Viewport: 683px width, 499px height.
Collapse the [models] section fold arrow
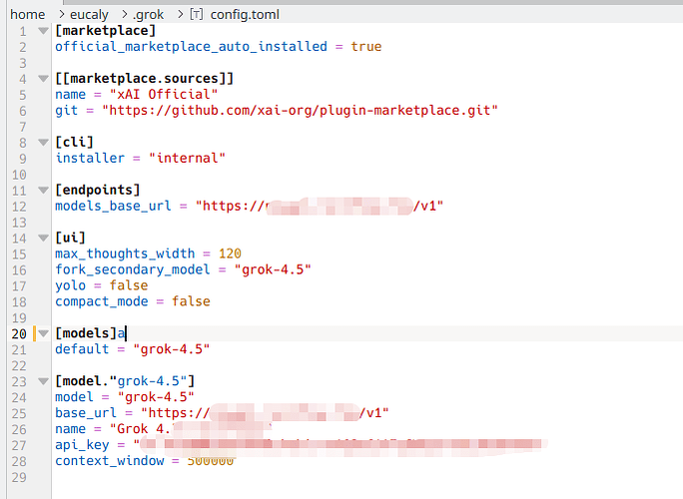tap(43, 334)
